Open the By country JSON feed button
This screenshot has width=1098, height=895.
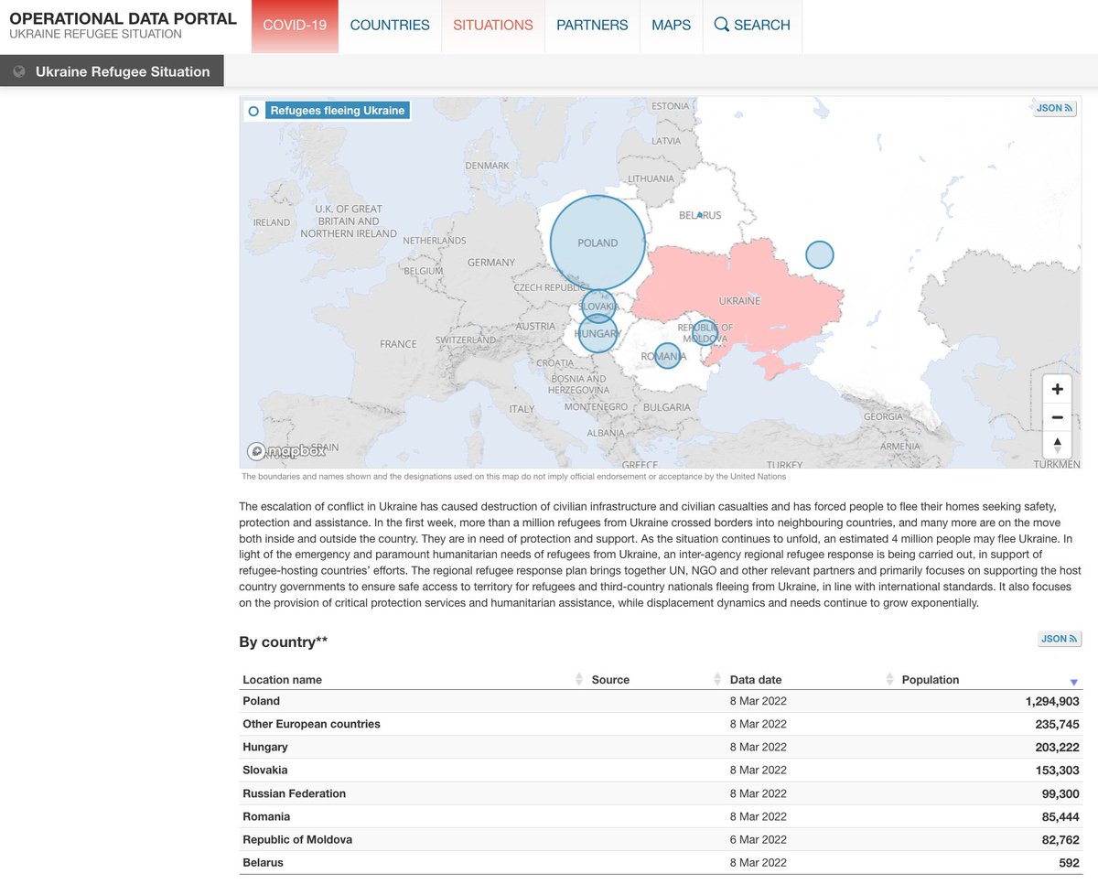pyautogui.click(x=1060, y=639)
